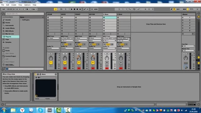
Task: Open PIANO track MIDI From dropdown
Action: [x=81, y=38]
